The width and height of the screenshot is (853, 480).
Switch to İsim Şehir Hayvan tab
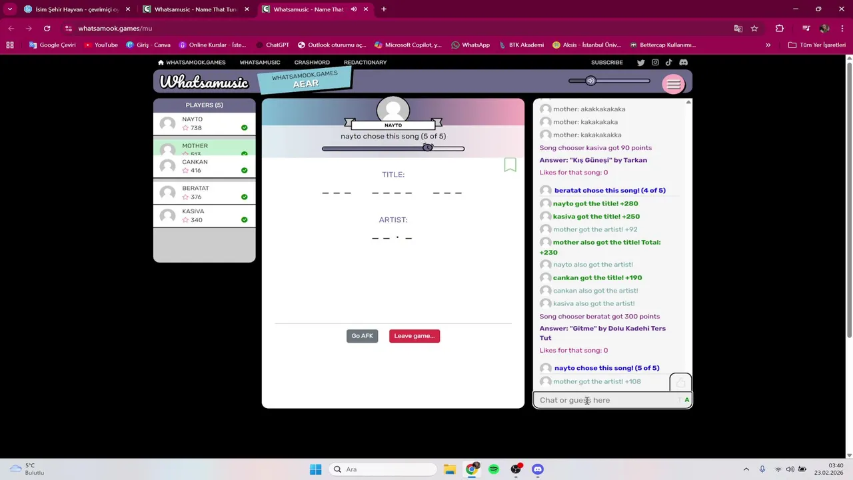[x=71, y=9]
